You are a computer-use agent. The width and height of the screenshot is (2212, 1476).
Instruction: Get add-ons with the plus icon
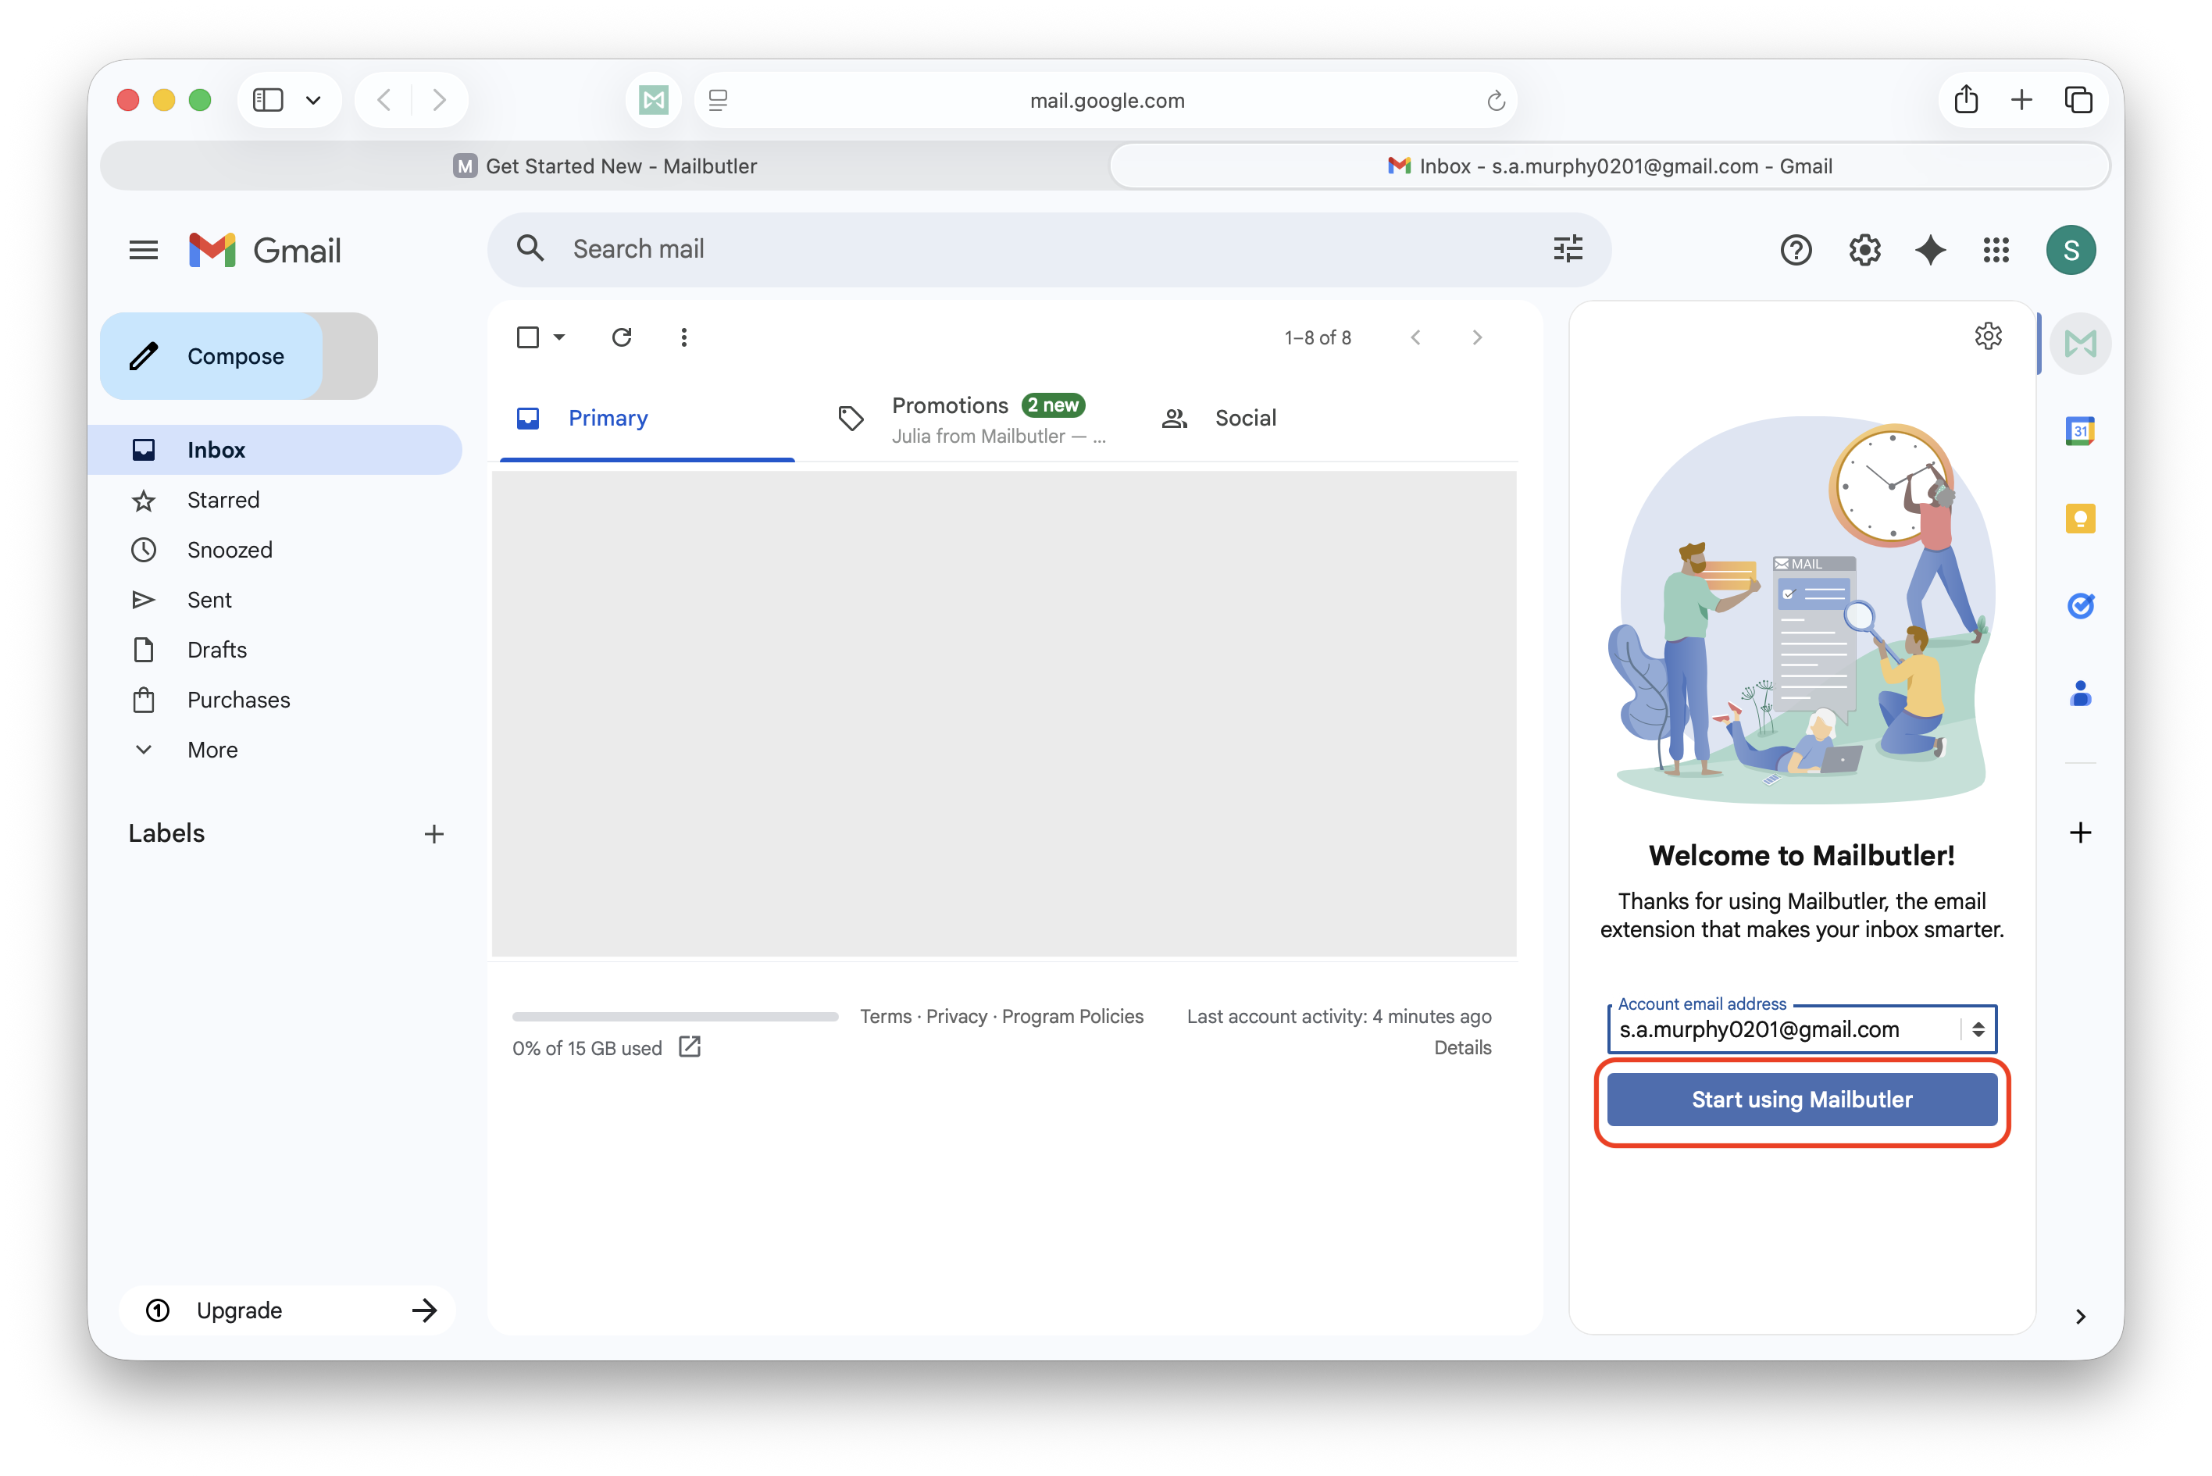pyautogui.click(x=2079, y=832)
